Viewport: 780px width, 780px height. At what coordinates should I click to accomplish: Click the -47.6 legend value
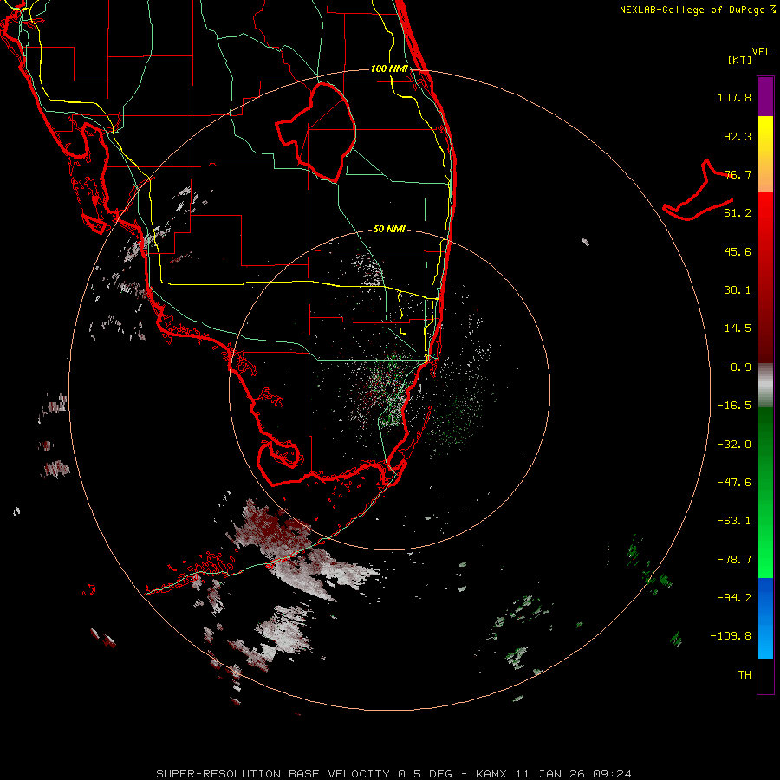(734, 483)
